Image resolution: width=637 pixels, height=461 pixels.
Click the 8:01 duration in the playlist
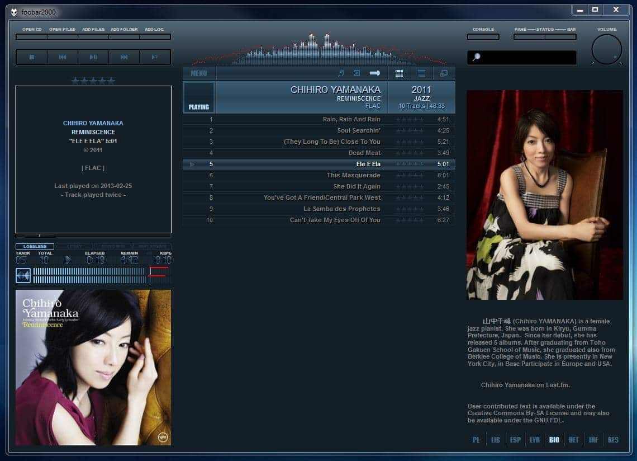(x=443, y=175)
